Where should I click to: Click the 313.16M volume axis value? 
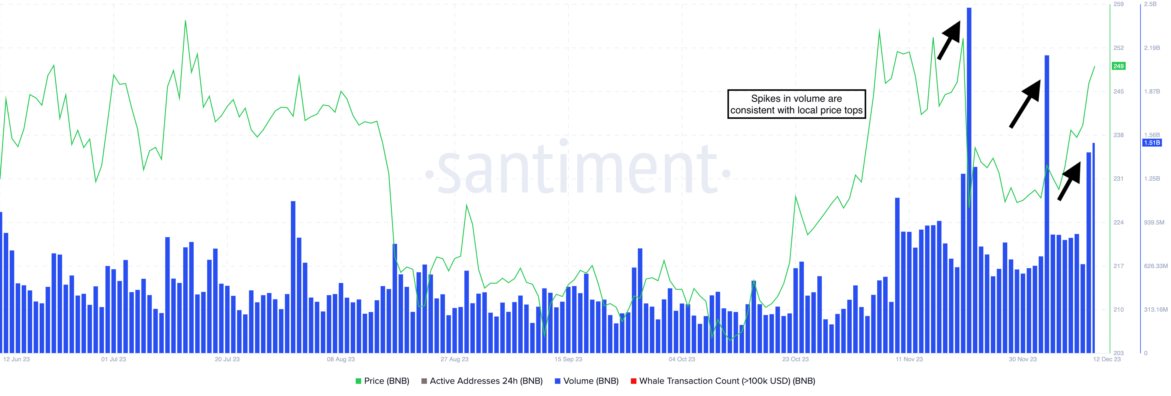1155,310
